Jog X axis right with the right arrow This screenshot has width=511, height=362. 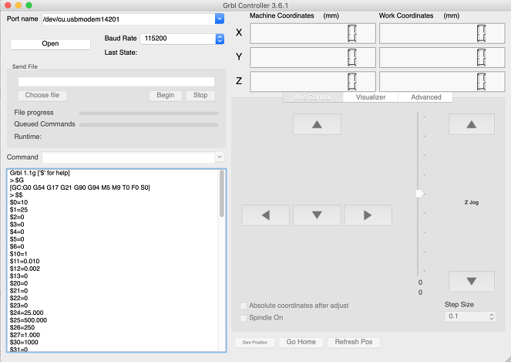click(368, 215)
